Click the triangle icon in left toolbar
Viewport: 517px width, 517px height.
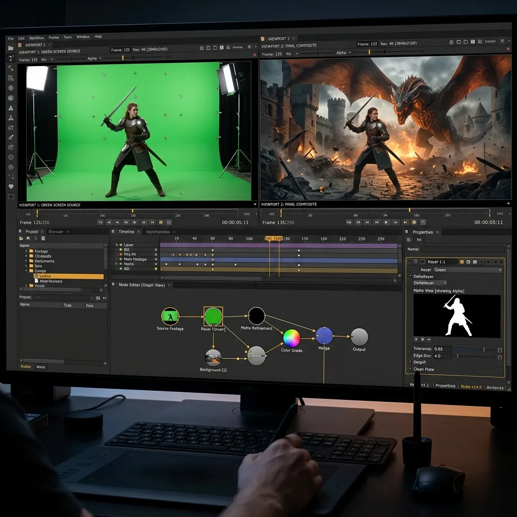11,108
